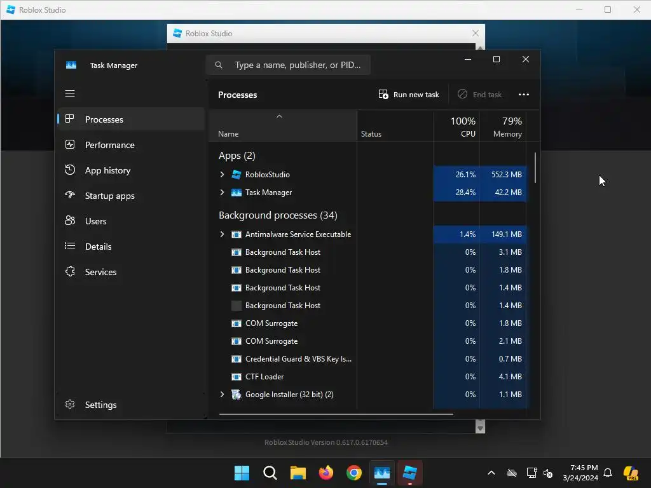Viewport: 651px width, 488px height.
Task: Click the Task Manager process row icon
Action: click(236, 192)
